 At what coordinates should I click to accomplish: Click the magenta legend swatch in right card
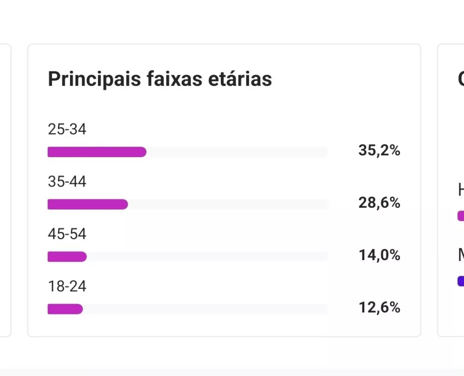click(x=460, y=216)
